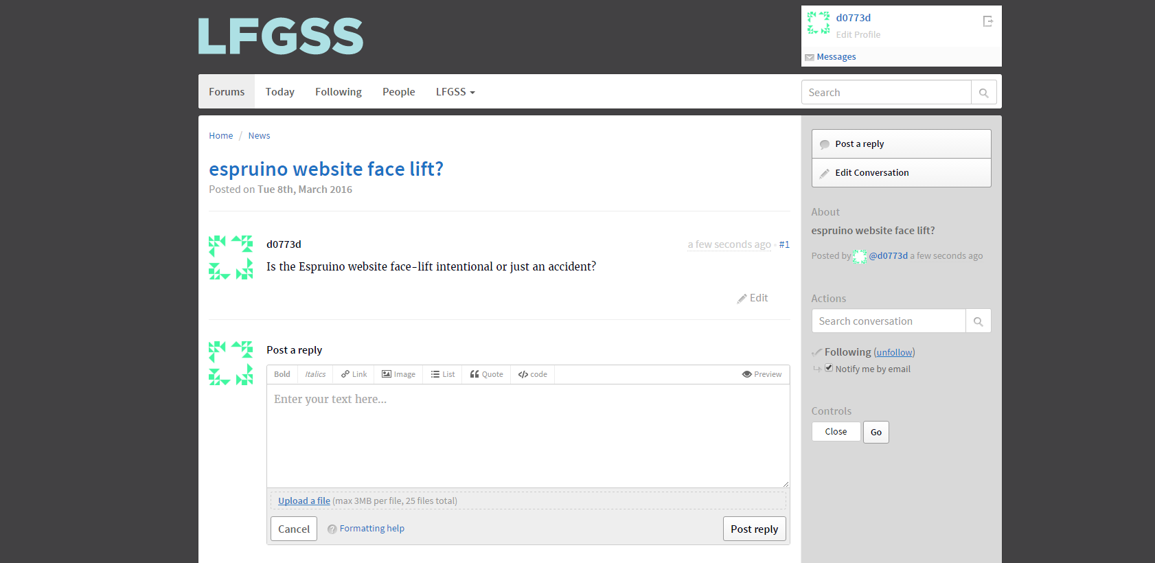This screenshot has width=1155, height=563.
Task: Toggle Notify me by email checkbox
Action: [829, 368]
